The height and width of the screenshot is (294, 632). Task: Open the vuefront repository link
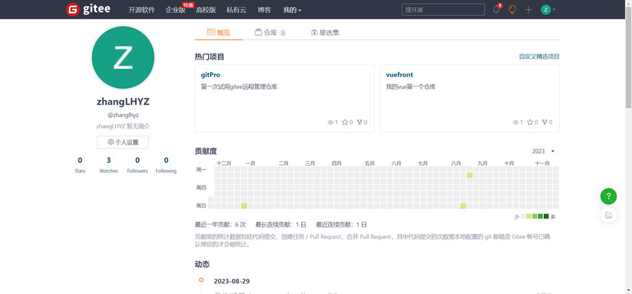399,75
